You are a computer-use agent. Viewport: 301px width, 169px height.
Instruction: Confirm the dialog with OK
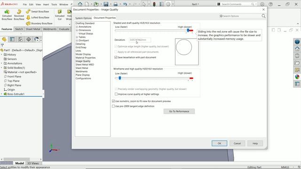coord(220,143)
